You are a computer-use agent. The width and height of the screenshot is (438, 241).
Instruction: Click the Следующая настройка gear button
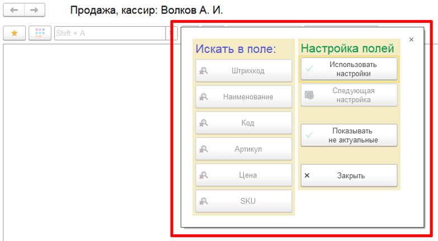tap(349, 95)
